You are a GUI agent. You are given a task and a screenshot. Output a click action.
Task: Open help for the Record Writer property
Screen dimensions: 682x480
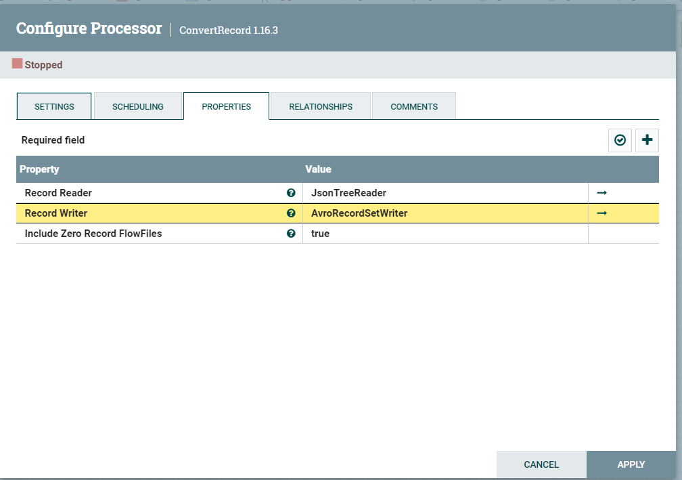tap(291, 213)
